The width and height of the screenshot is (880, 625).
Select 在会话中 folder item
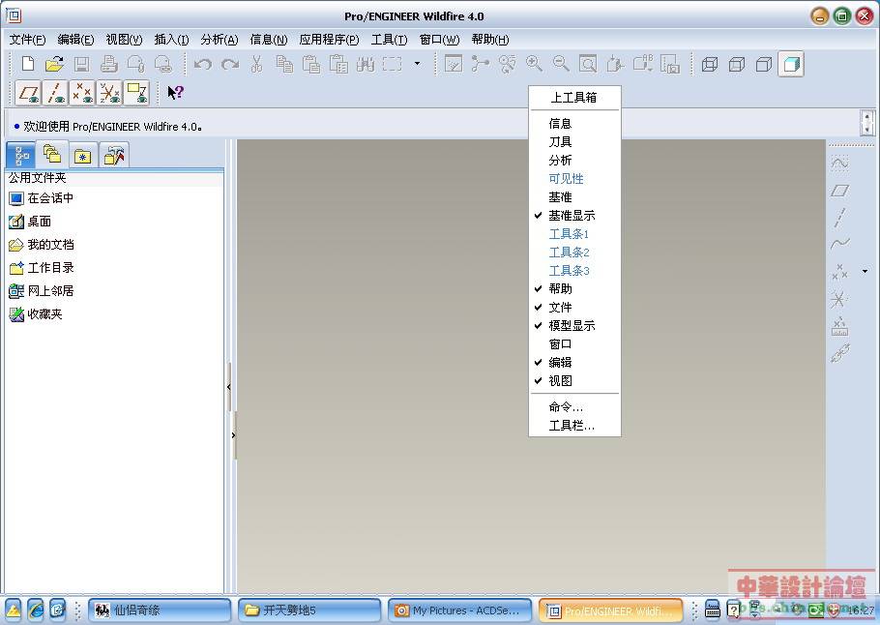coord(41,198)
